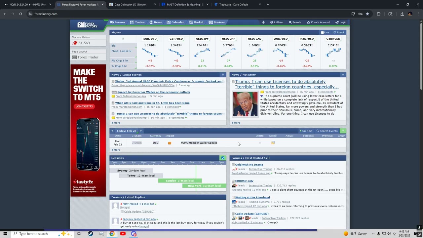Screen dimensions: 423x238
Task: Open the Brokers menu
Action: click(x=217, y=22)
